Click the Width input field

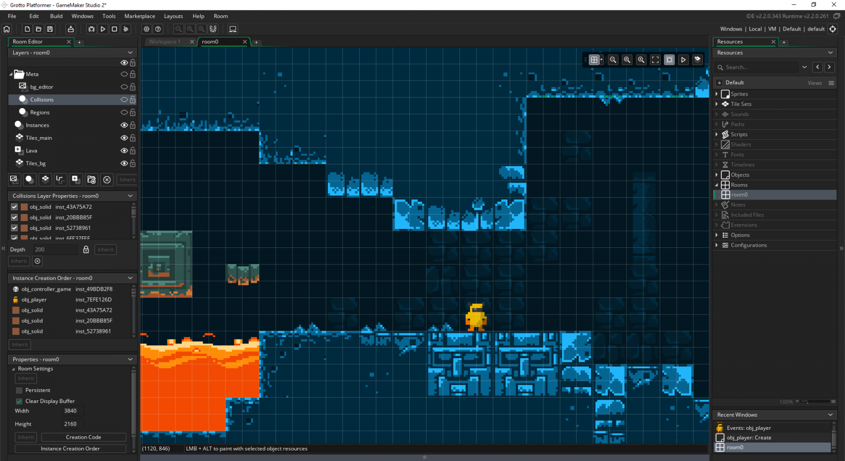coord(73,411)
